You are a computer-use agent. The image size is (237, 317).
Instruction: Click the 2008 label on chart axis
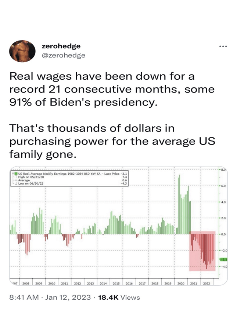click(x=26, y=283)
